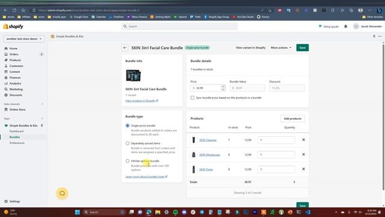
Task: Open Finances in the sidebar
Action: click(x=14, y=78)
